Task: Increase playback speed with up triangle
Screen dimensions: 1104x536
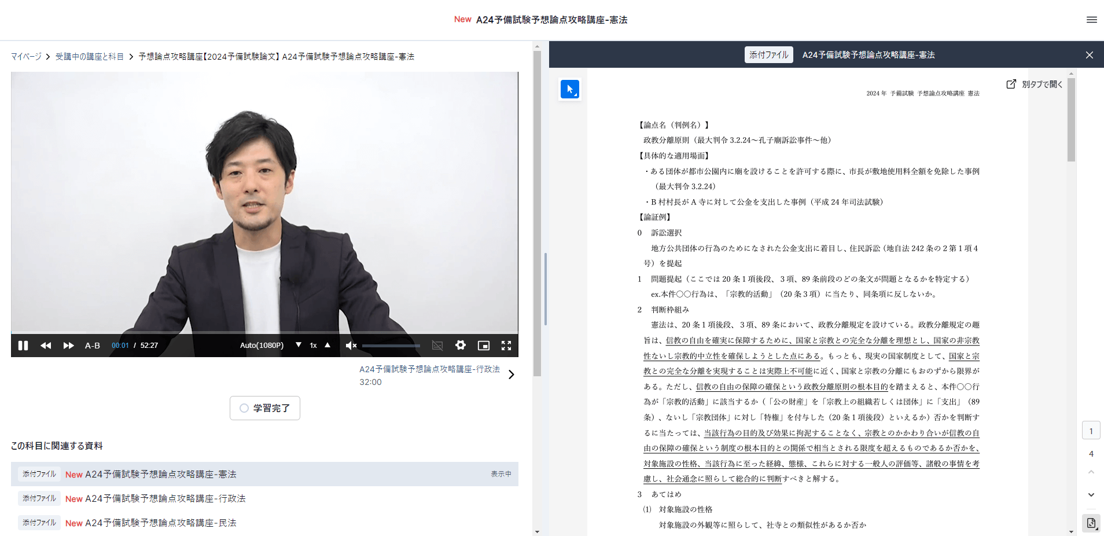Action: tap(327, 345)
